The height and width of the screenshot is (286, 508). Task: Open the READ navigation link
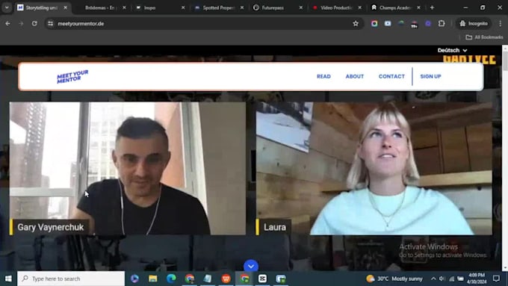point(323,76)
